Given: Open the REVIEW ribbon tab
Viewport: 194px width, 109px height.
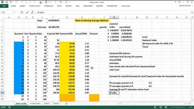Looking at the screenshot, I should pyautogui.click(x=69, y=6).
